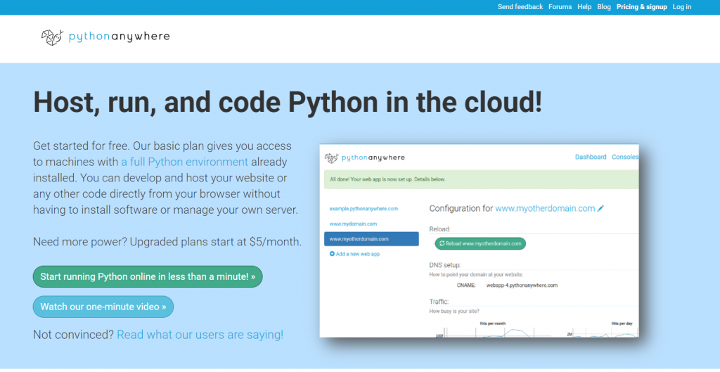Click the 'DNS setup:' heading in preview
The height and width of the screenshot is (372, 720).
[x=445, y=265]
